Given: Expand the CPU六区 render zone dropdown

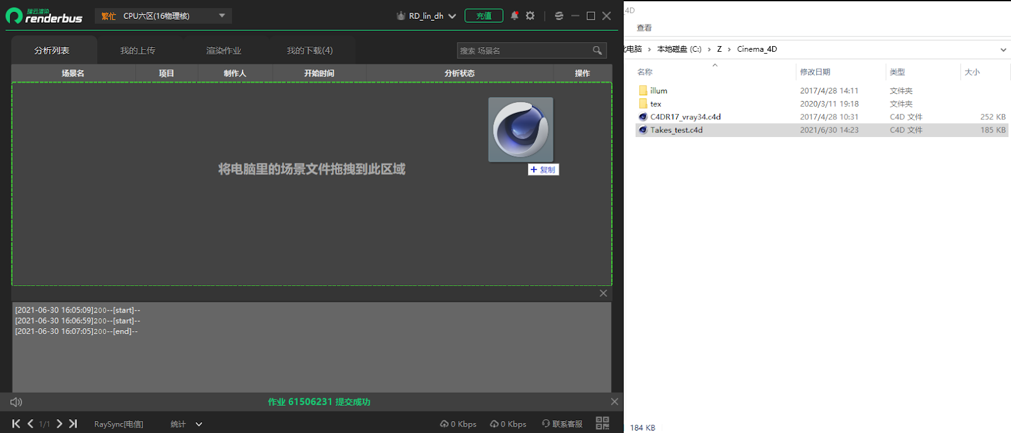Looking at the screenshot, I should tap(222, 16).
